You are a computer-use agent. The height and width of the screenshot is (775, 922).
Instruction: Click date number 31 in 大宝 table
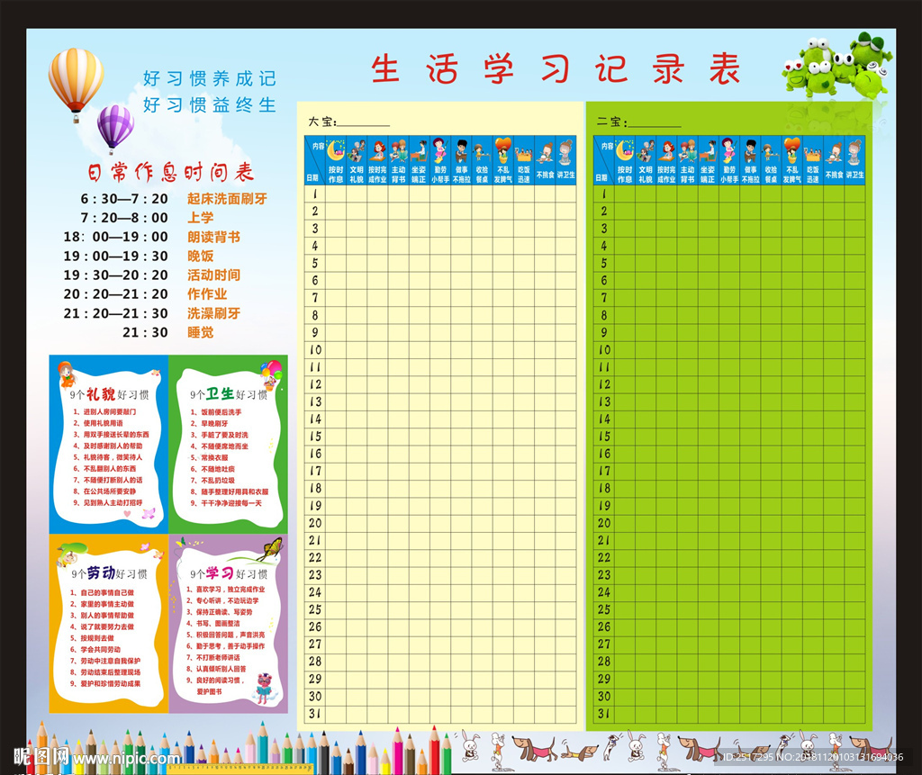(x=315, y=713)
